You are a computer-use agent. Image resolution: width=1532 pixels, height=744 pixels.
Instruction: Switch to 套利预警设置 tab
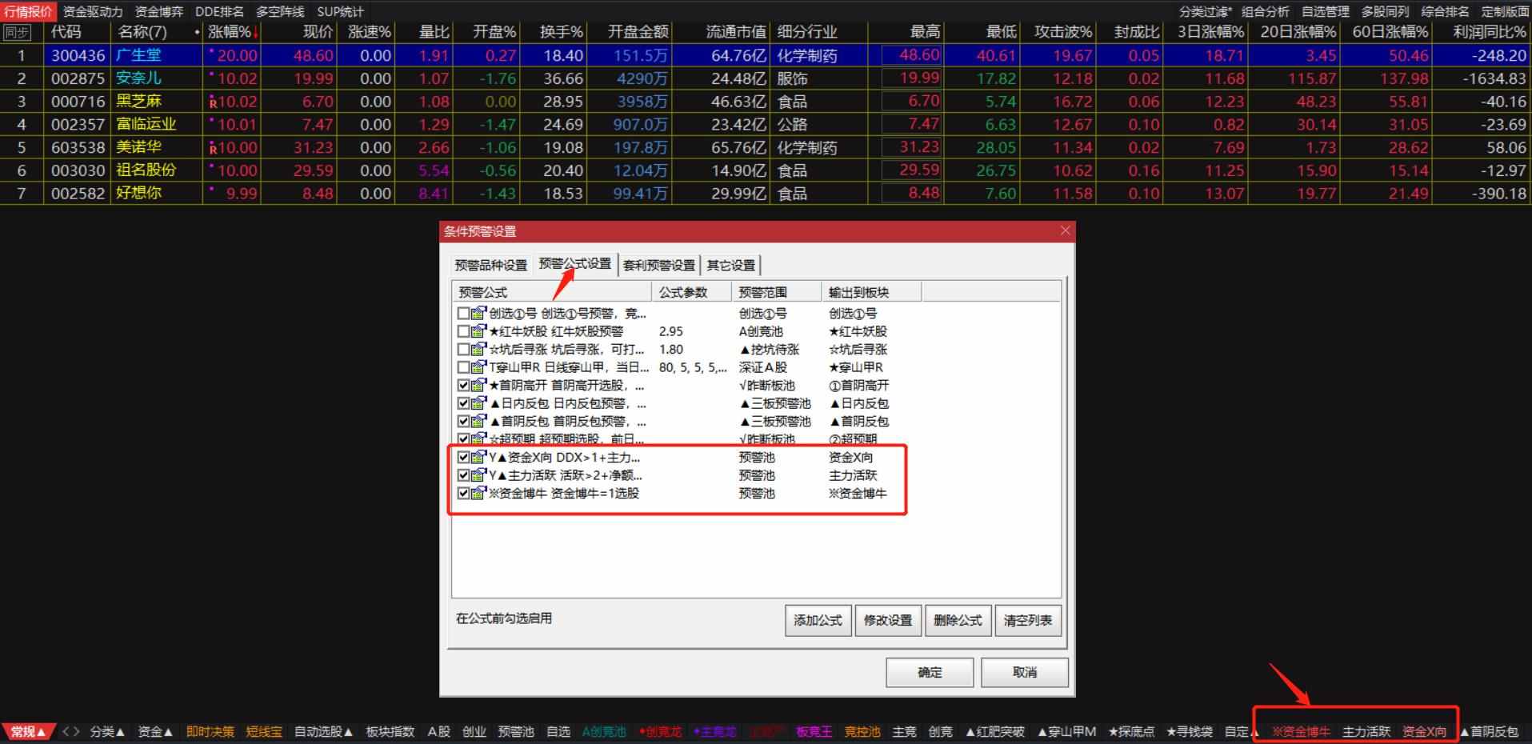click(x=658, y=265)
